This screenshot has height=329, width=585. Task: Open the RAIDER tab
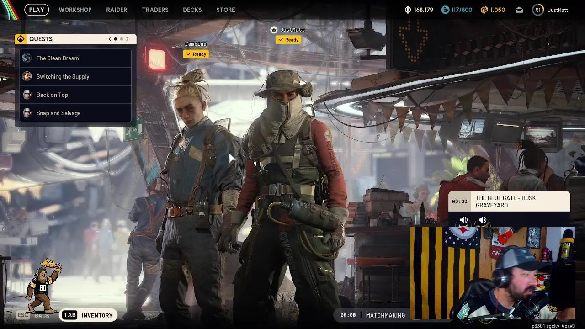click(x=117, y=10)
